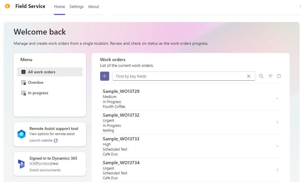The width and height of the screenshot is (301, 182).
Task: Click the external link icon beside Launch website
Action: point(56,140)
